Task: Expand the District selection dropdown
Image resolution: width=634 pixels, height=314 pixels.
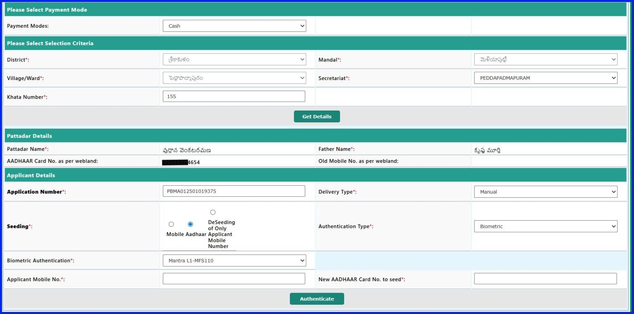Action: (x=234, y=59)
